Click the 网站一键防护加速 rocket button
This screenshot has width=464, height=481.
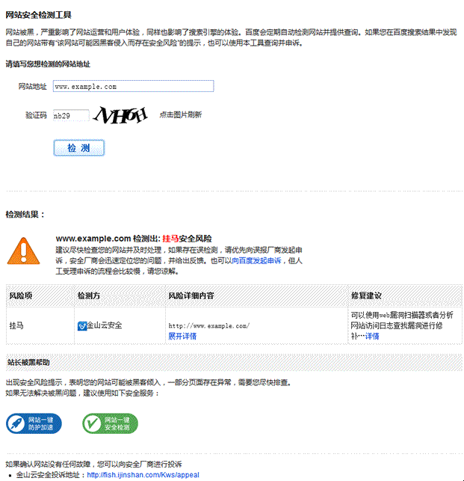pos(34,423)
